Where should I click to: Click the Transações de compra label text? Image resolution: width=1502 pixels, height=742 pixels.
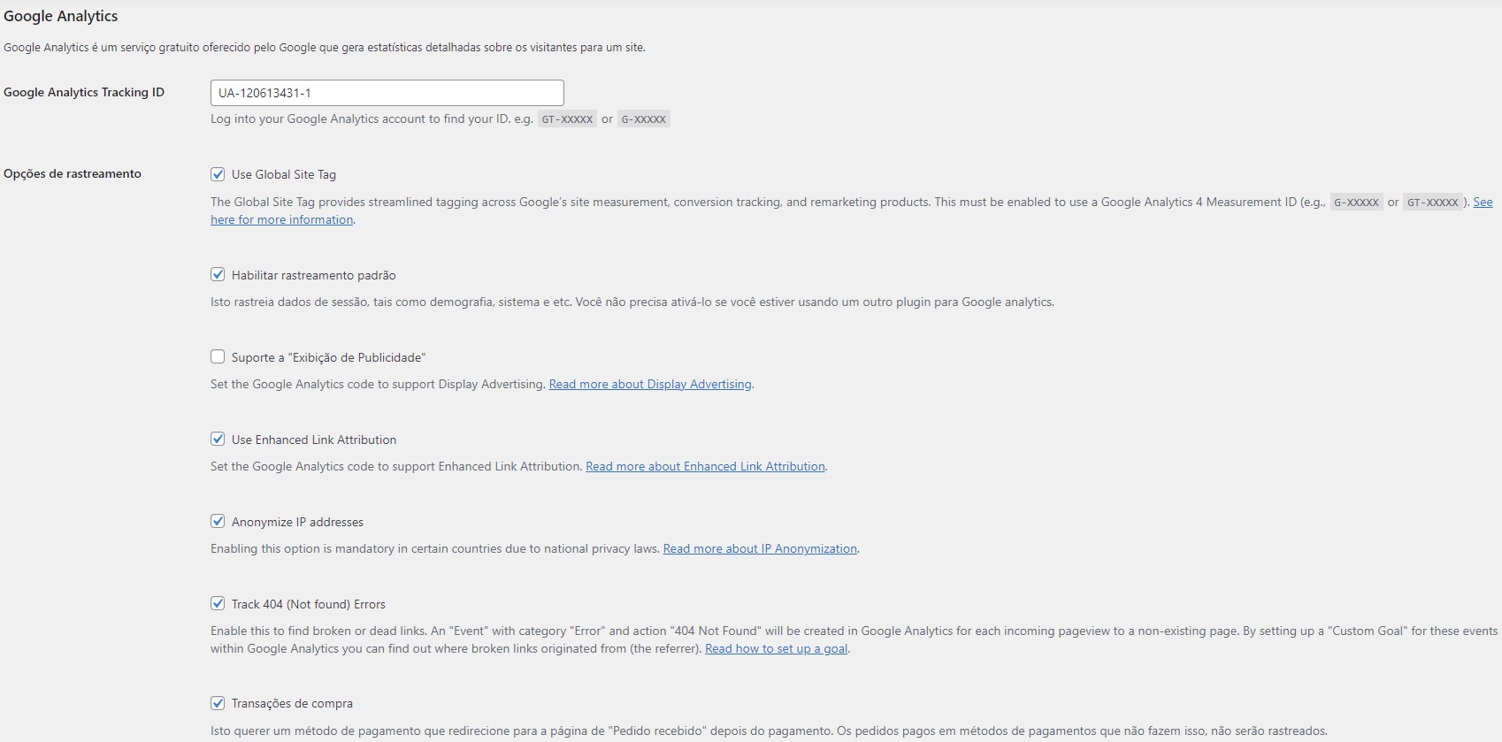pos(292,703)
